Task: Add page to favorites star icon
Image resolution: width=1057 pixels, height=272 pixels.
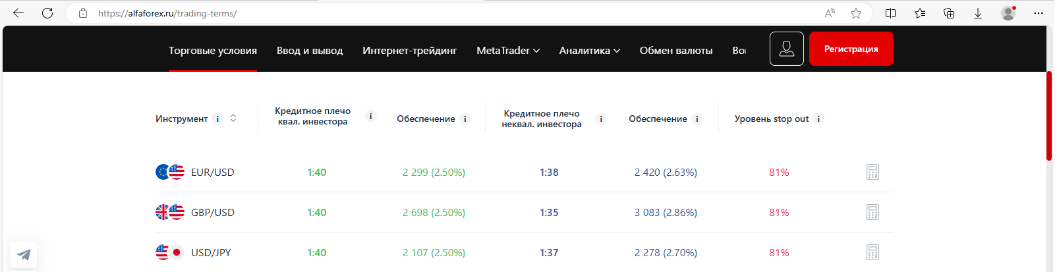Action: click(856, 13)
